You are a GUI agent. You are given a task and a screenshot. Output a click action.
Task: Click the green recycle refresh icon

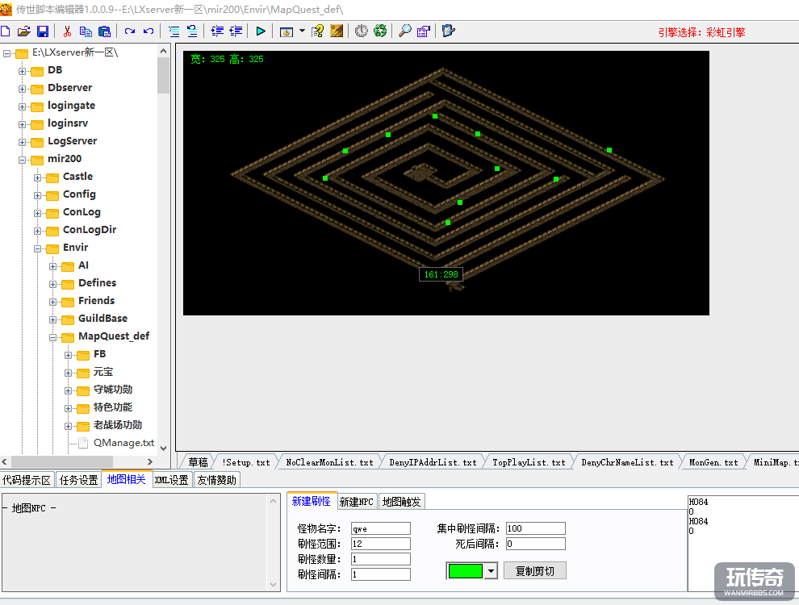pyautogui.click(x=379, y=31)
